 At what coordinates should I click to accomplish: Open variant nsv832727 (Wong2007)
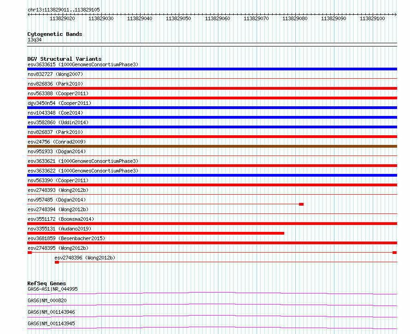55,74
